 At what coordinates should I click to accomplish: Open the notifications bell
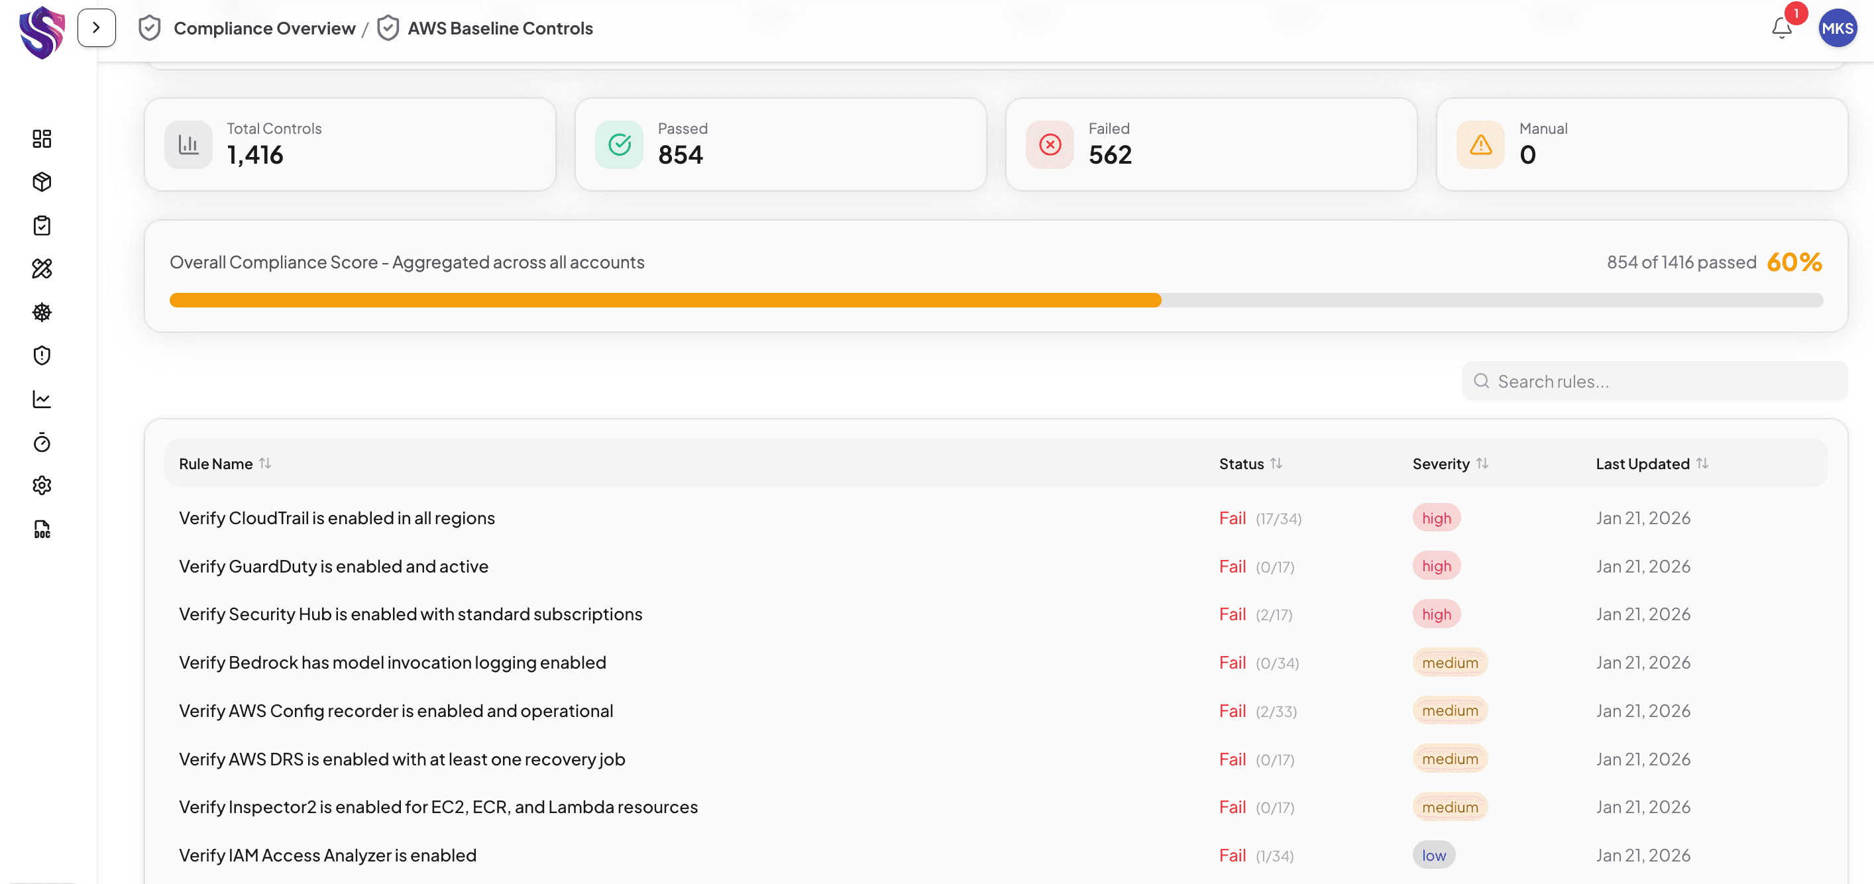[x=1781, y=28]
